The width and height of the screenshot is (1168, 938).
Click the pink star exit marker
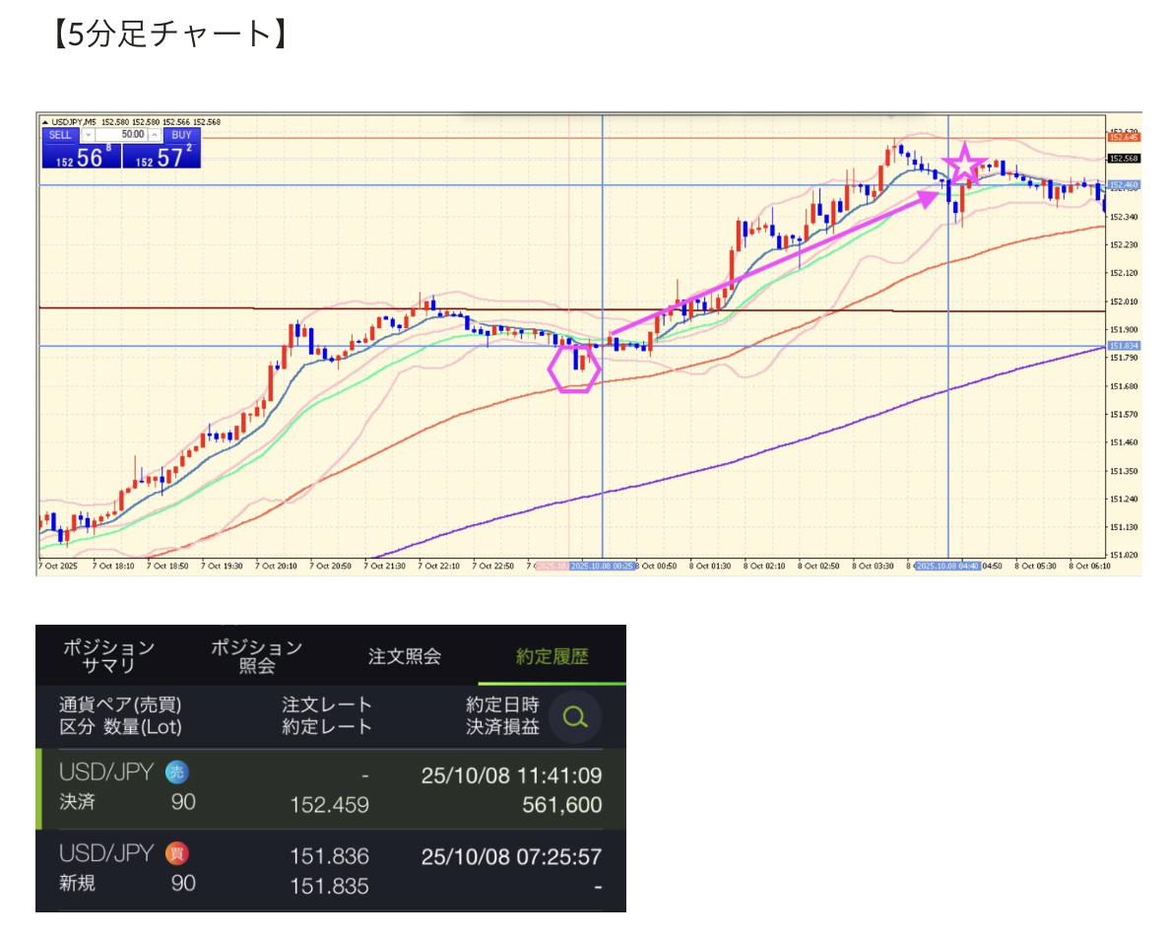coord(964,166)
